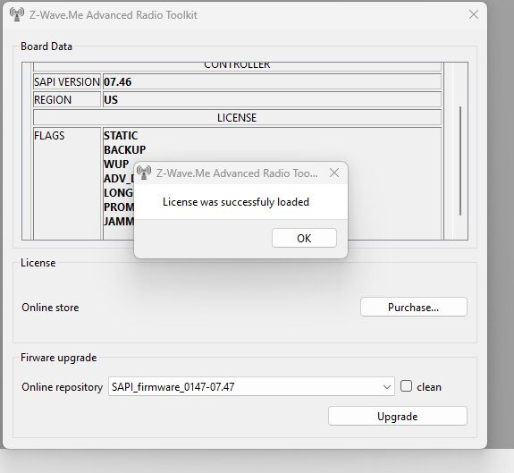This screenshot has height=473, width=514.
Task: Click the popup dialog antenna icon
Action: pyautogui.click(x=144, y=173)
